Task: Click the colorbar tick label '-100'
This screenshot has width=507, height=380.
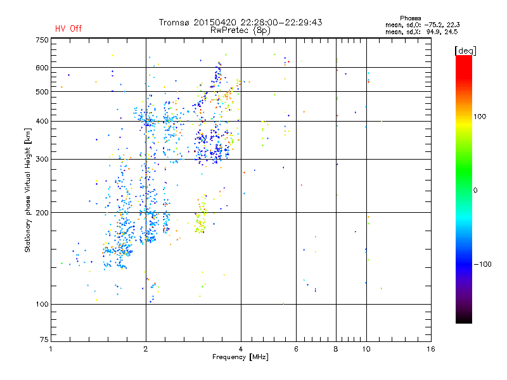Action: (x=482, y=264)
